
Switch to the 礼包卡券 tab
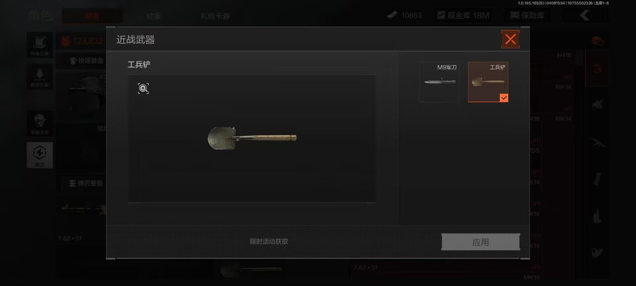tap(215, 16)
